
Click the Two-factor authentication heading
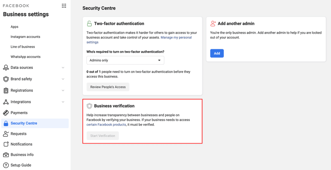click(119, 24)
